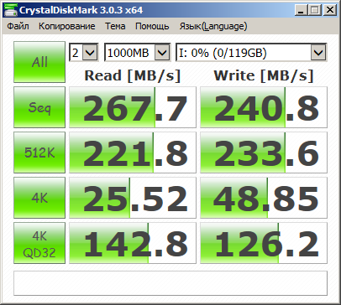Image resolution: width=341 pixels, height=305 pixels.
Task: Start the 4K benchmark test
Action: click(39, 198)
